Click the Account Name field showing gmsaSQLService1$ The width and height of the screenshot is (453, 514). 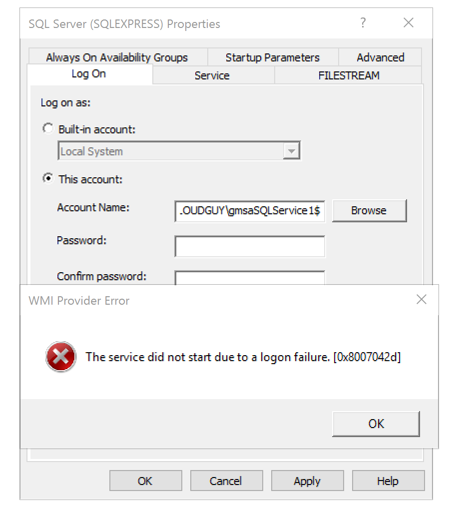click(x=250, y=212)
